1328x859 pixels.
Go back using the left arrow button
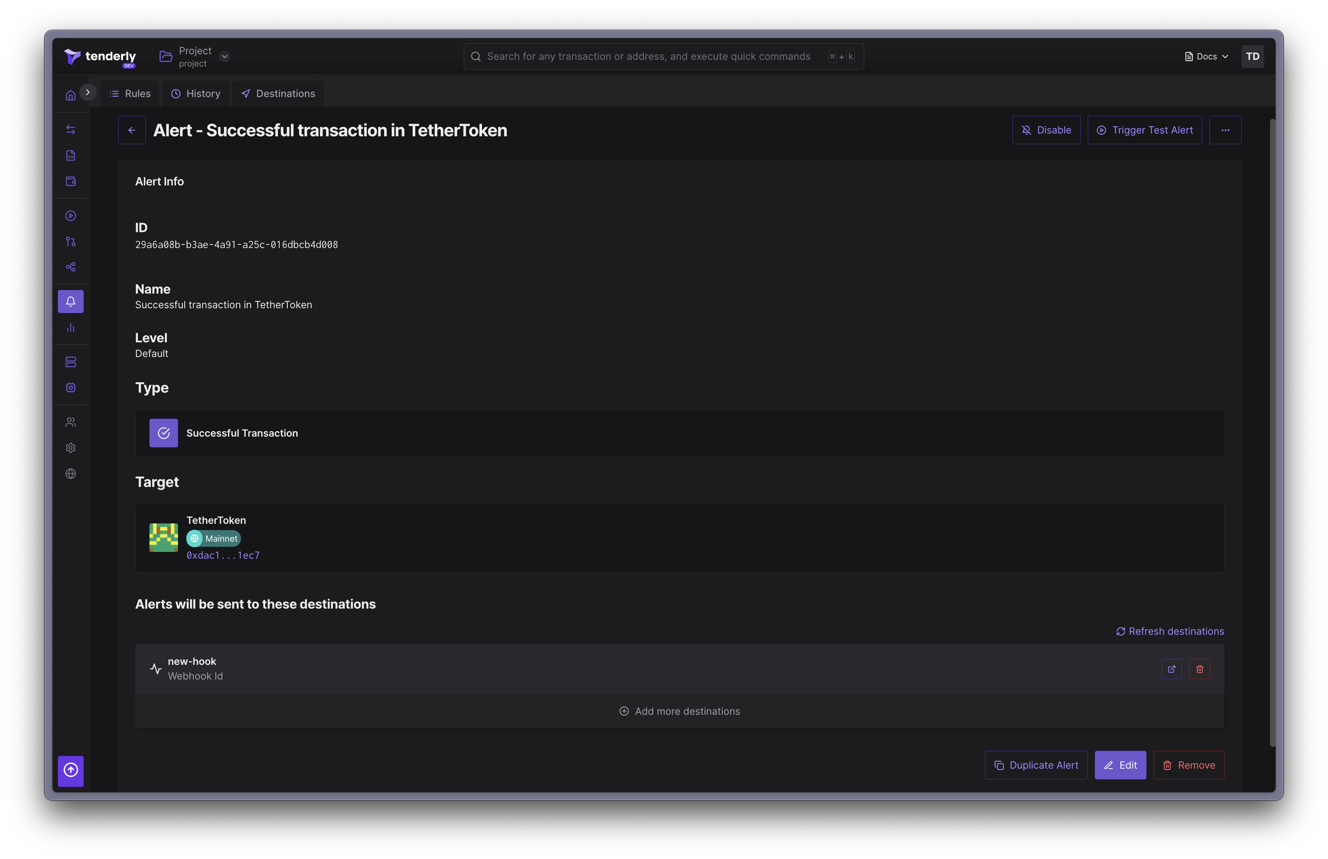coord(132,130)
